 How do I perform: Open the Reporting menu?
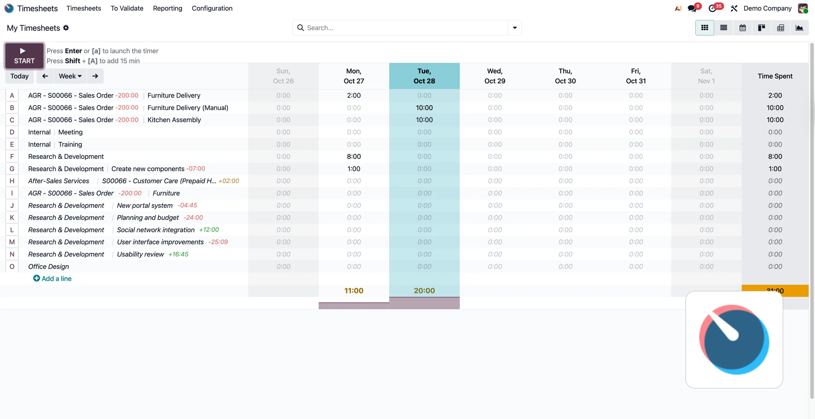tap(167, 8)
